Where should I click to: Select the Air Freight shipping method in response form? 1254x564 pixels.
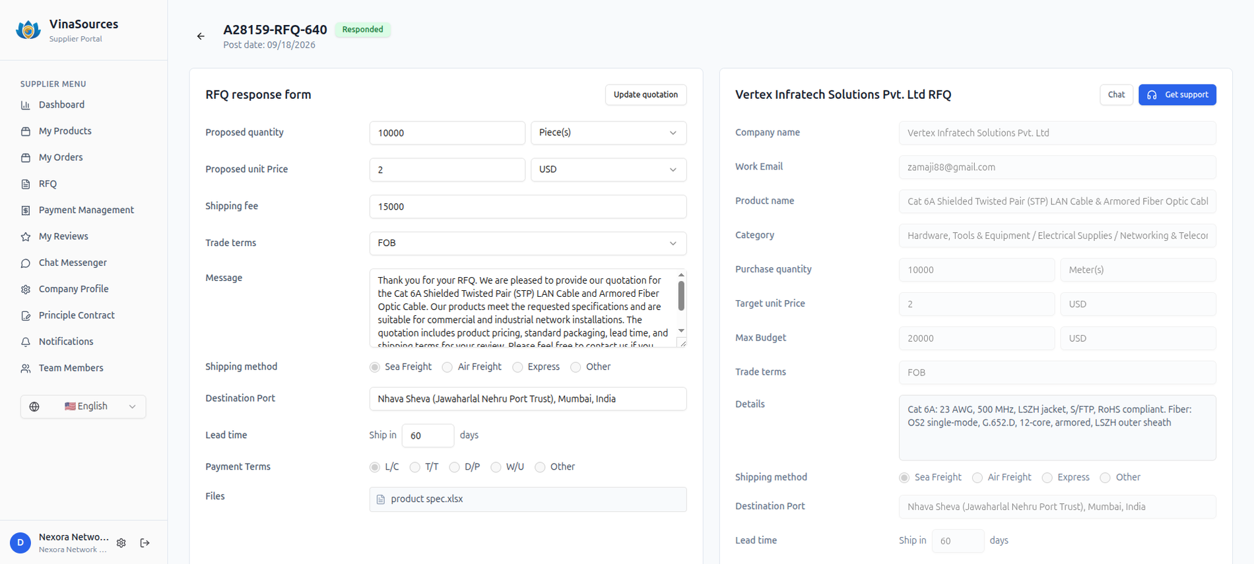[447, 367]
